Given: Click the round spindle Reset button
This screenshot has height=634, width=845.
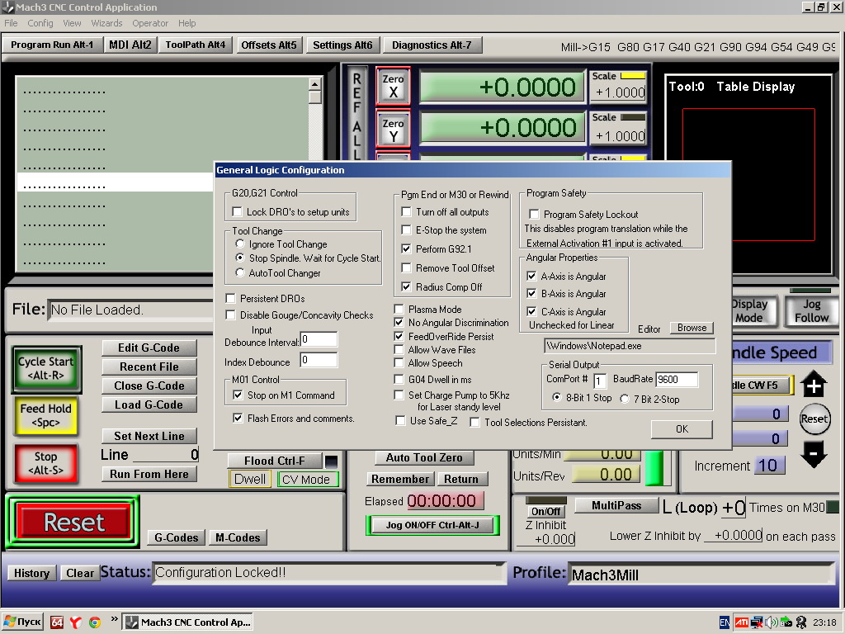Looking at the screenshot, I should (814, 419).
